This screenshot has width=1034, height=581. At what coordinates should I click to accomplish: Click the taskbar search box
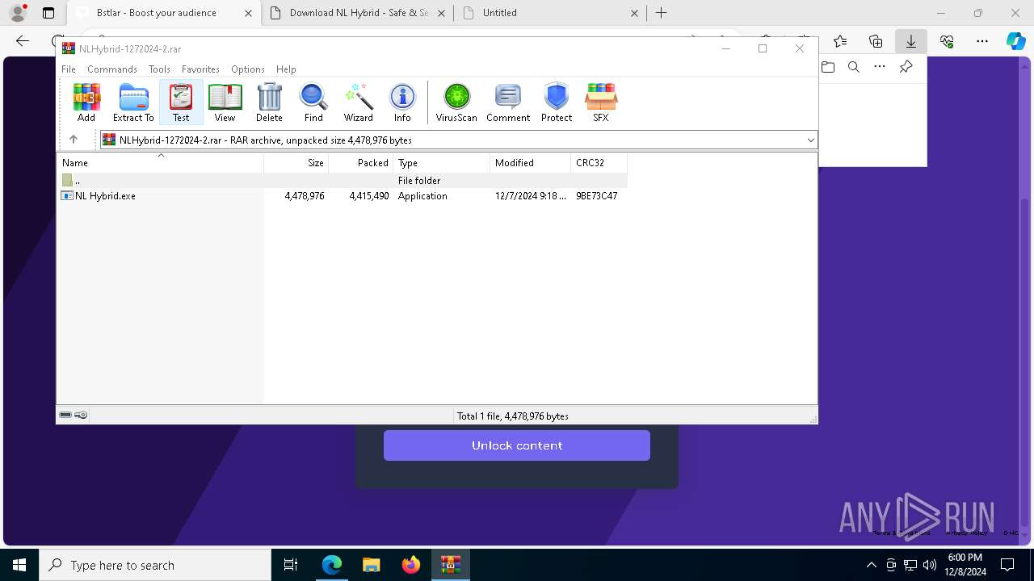(x=155, y=565)
